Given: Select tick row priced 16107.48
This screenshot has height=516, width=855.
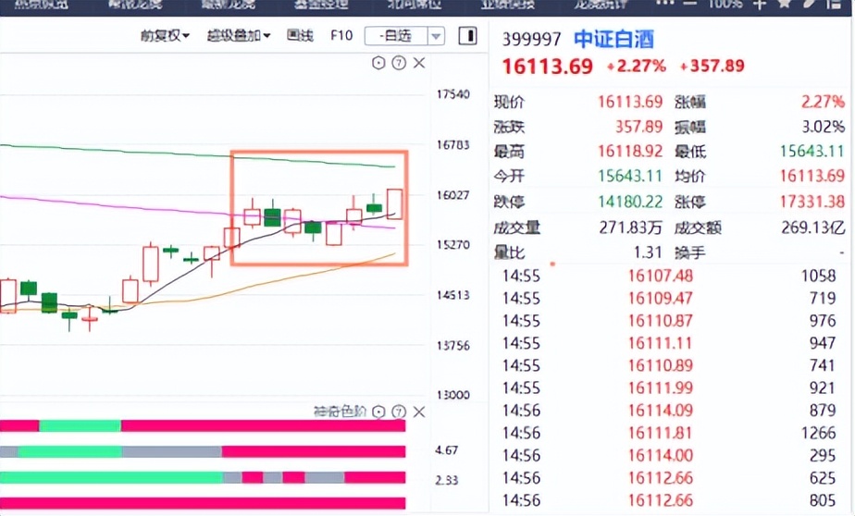Looking at the screenshot, I should 669,276.
